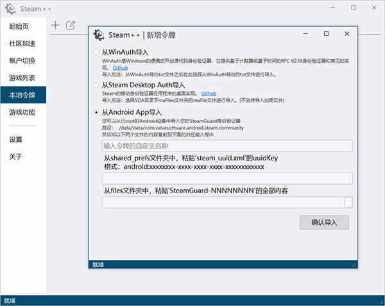
Task: Switch to 帐户切换 page
Action: [x=23, y=60]
